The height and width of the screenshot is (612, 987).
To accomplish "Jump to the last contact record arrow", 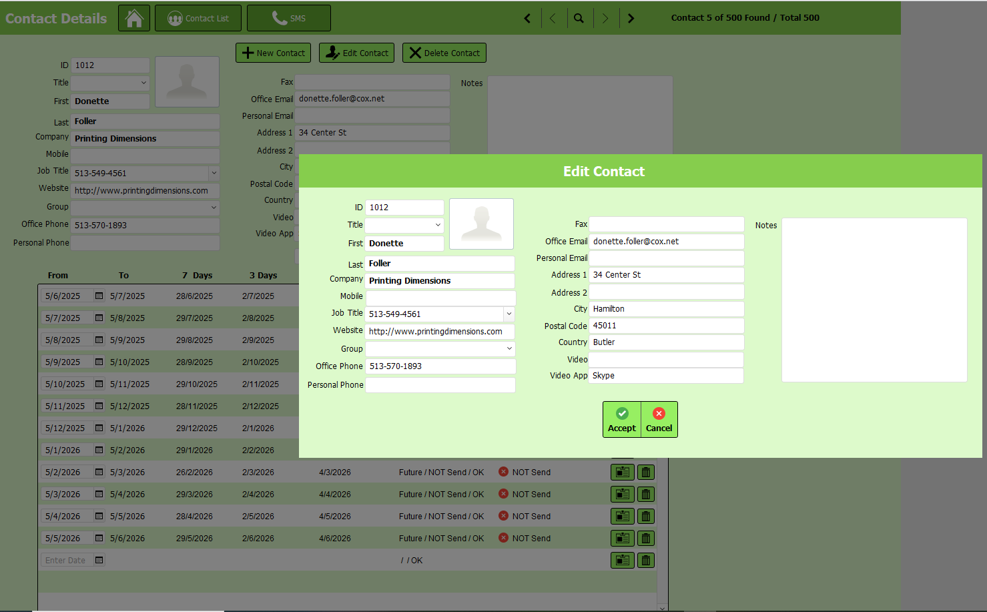I will pos(631,18).
